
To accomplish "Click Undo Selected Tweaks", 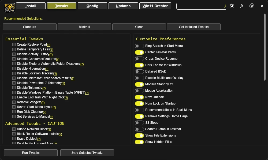I will pyautogui.click(x=87, y=153).
